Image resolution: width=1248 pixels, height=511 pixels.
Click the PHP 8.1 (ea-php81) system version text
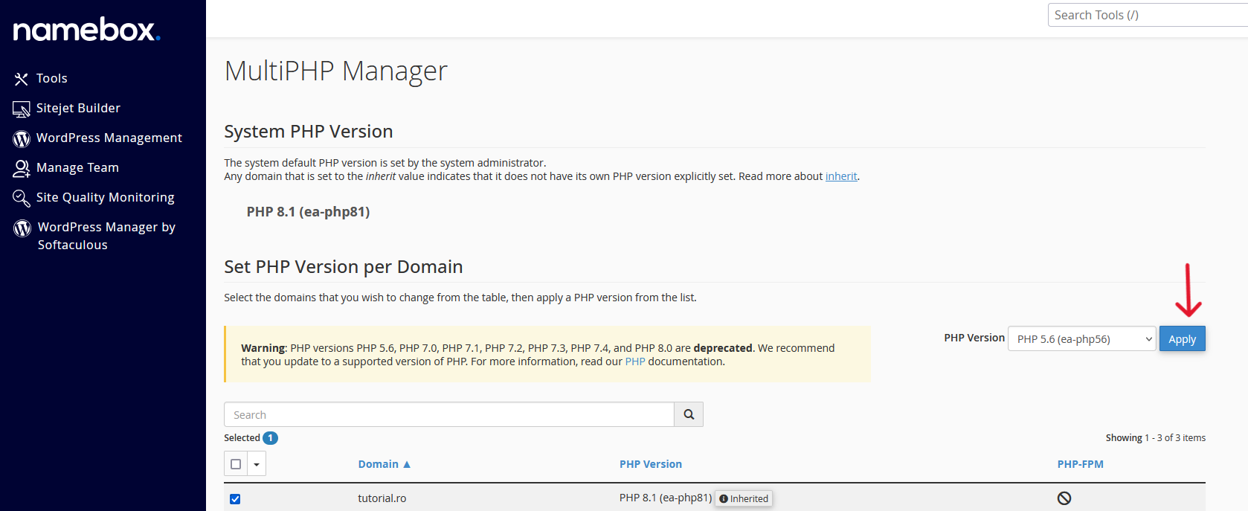coord(309,212)
